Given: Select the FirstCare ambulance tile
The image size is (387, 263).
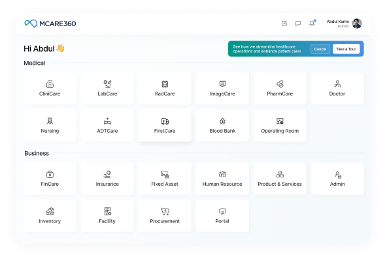Looking at the screenshot, I should 165,126.
